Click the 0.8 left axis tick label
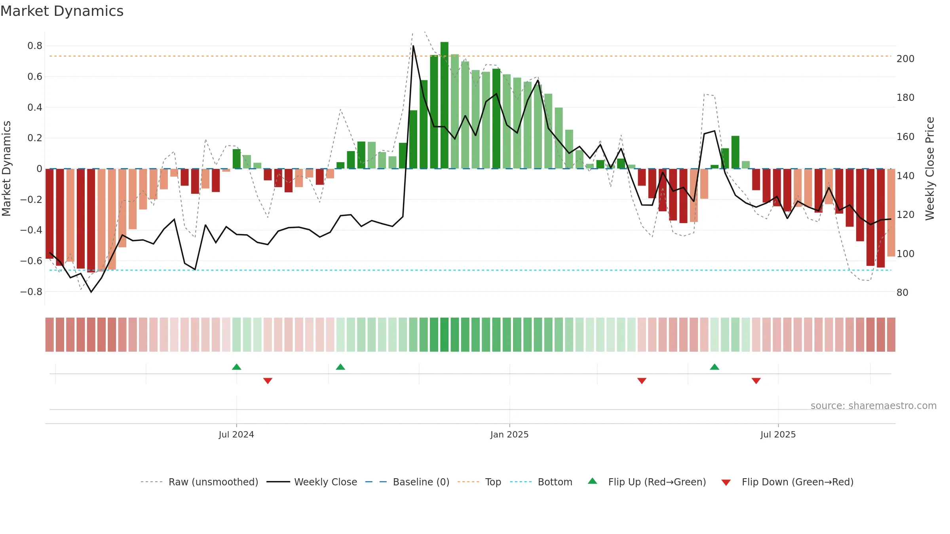This screenshot has width=950, height=534. (x=35, y=46)
